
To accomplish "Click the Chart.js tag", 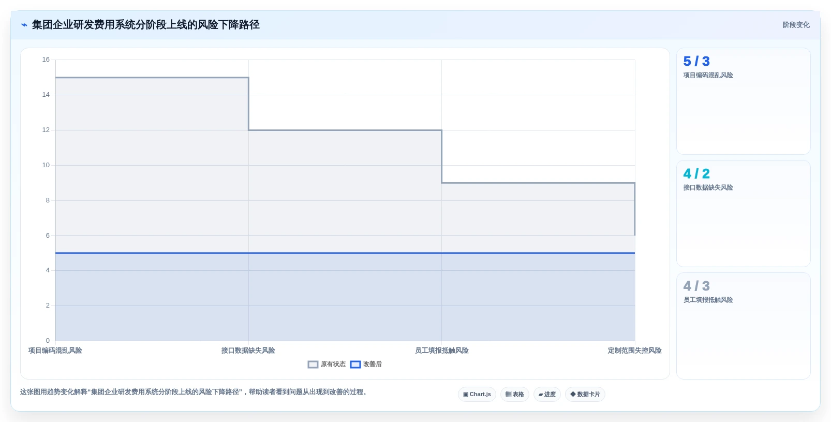I will pos(477,395).
